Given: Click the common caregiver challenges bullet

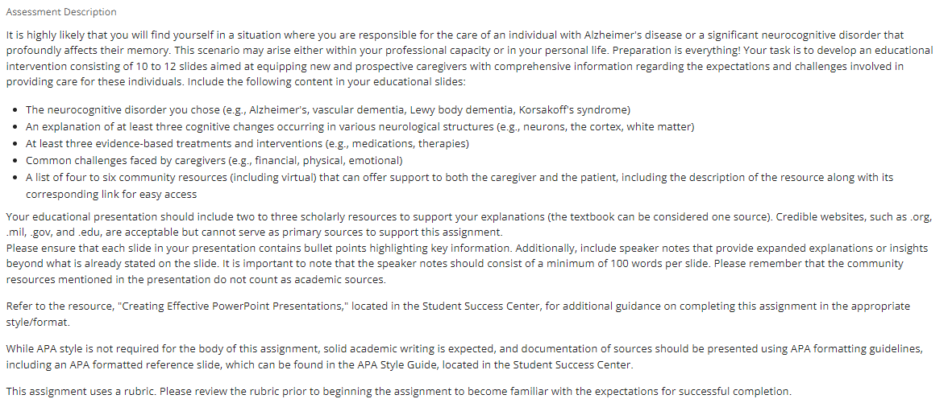Looking at the screenshot, I should click(214, 161).
